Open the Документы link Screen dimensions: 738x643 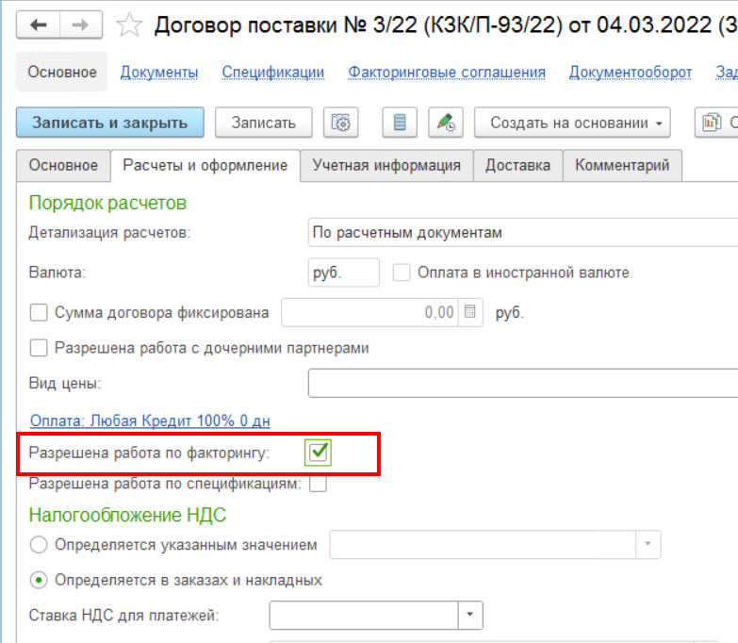159,72
